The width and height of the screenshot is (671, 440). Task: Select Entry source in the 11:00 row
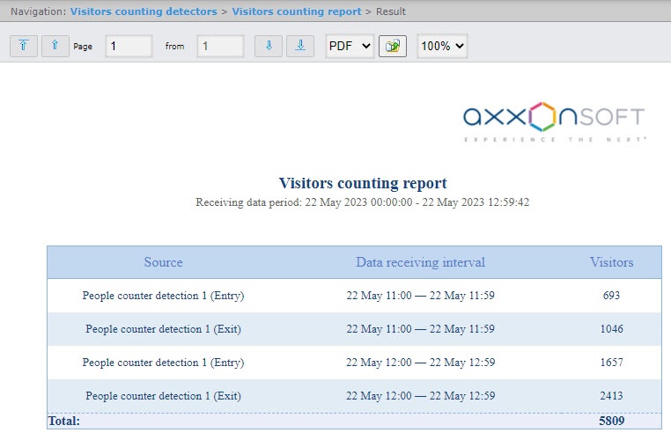pos(163,296)
